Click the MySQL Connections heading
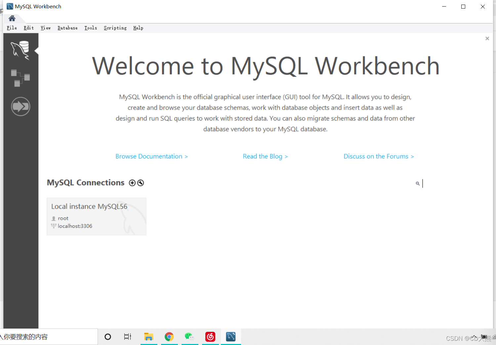496x345 pixels. [x=86, y=183]
